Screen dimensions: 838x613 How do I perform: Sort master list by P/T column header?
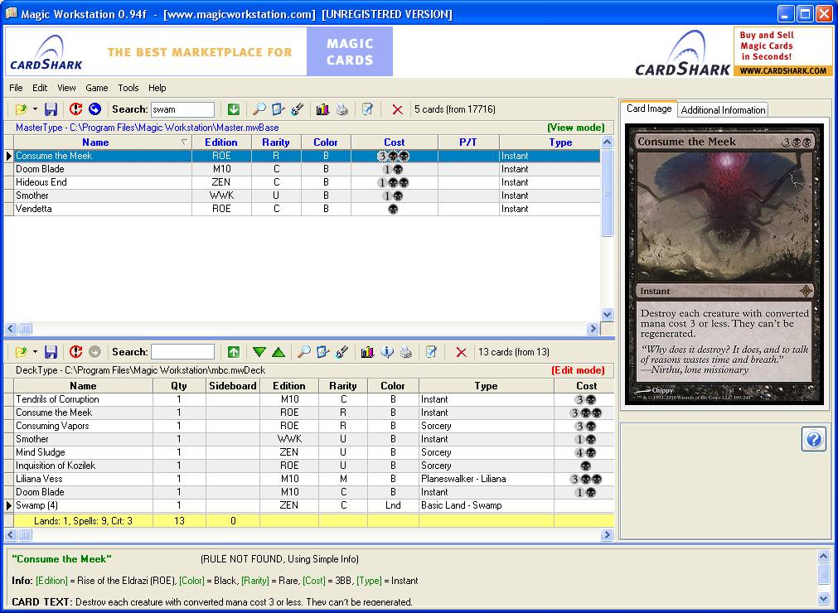coord(468,142)
